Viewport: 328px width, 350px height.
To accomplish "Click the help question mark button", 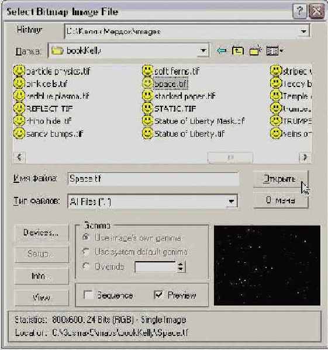I will [x=299, y=11].
